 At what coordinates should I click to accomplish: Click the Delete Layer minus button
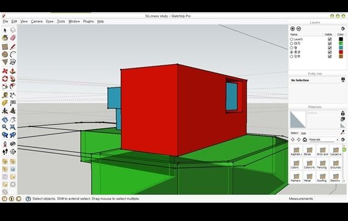tap(299, 29)
